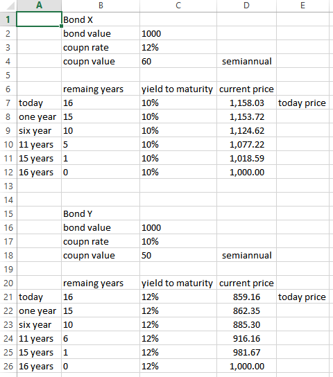Select the semiannual cell in row 18
The height and width of the screenshot is (377, 333).
click(x=246, y=255)
